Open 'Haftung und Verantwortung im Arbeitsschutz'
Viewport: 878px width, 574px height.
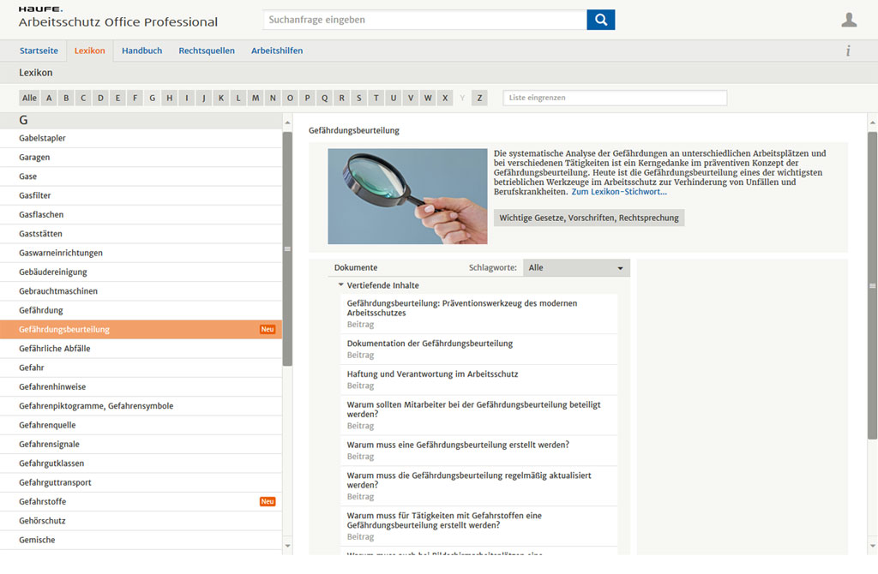pos(478,380)
